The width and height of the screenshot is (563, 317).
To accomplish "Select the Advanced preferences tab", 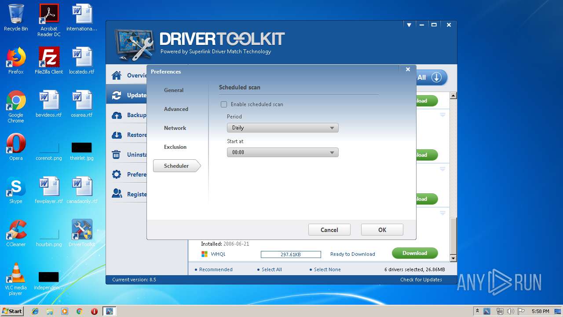I will (176, 109).
